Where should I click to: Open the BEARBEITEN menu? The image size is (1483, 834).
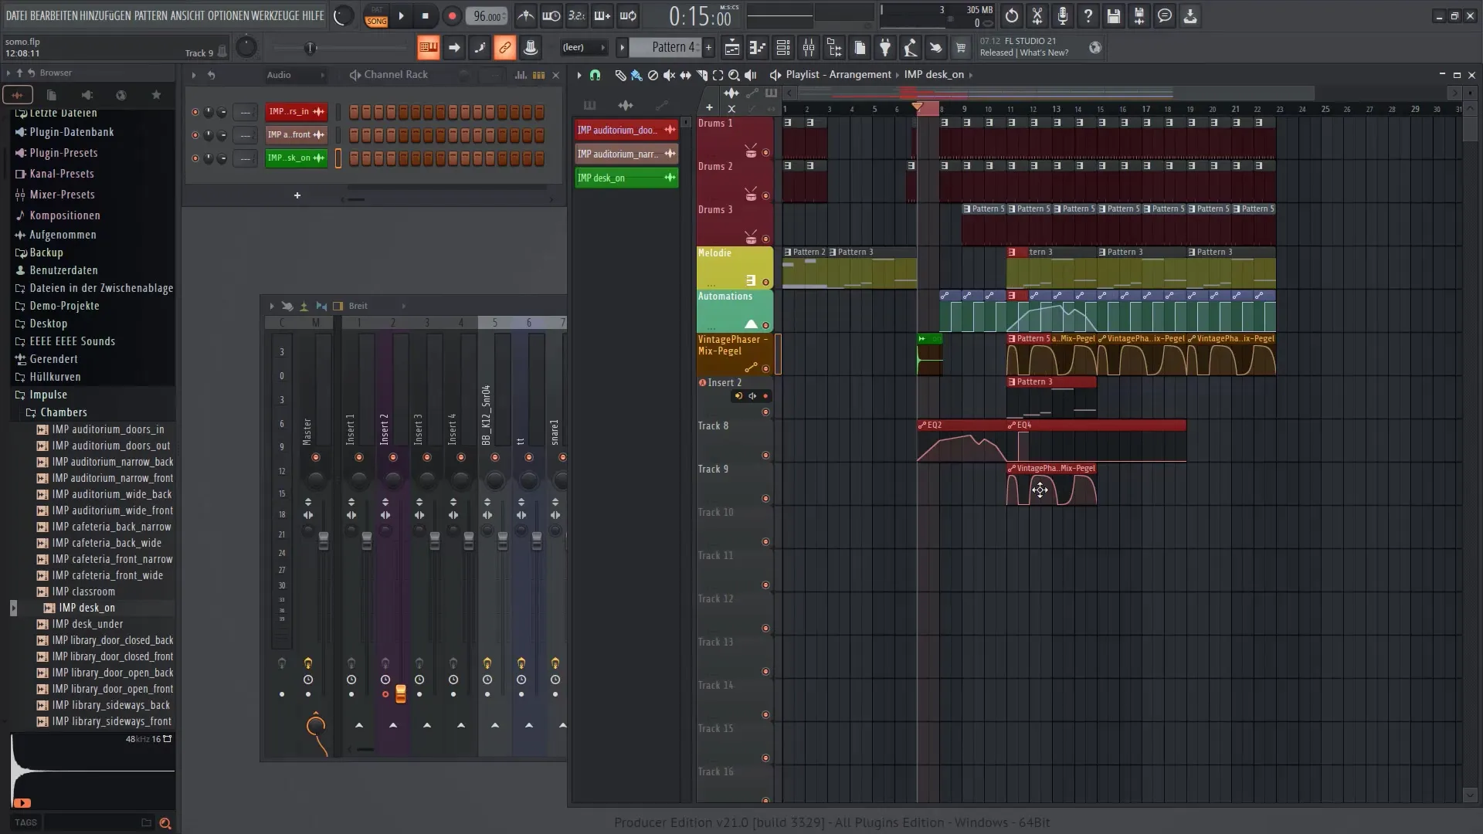(53, 15)
